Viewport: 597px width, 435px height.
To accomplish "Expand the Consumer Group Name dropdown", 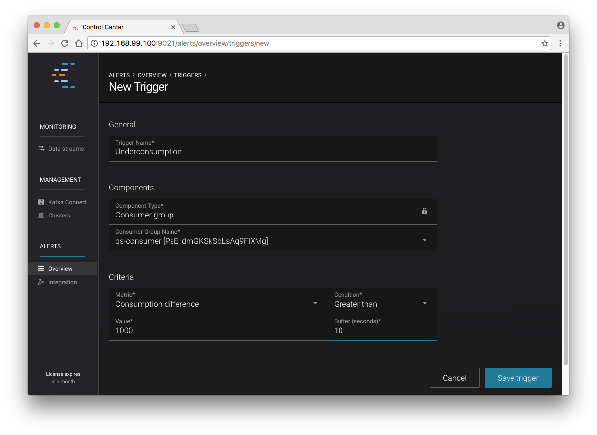I will (425, 240).
